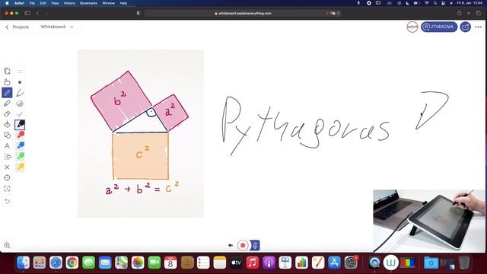
Task: Select the Text tool
Action: coord(7,145)
